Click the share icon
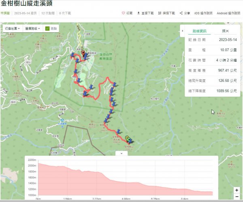The height and width of the screenshot is (202, 243). point(181,13)
